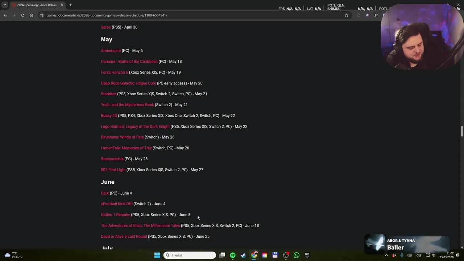Switch the CES keyboard language
Screen dimensions: 464x261
pyautogui.click(x=419, y=255)
